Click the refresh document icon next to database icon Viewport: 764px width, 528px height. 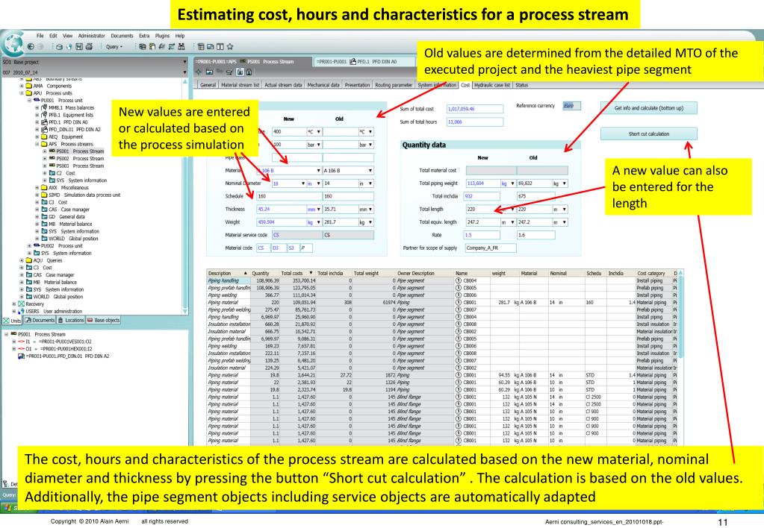[69, 47]
